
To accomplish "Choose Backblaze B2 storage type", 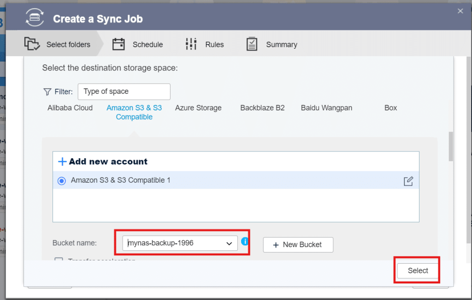I will point(262,108).
